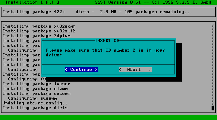The height and width of the screenshot is (120, 217).
Task: Click the 'Please make sure that CD number 2' message
Action: (x=105, y=52)
